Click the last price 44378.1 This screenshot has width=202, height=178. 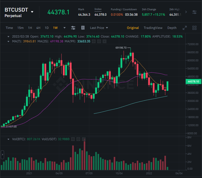(58, 12)
